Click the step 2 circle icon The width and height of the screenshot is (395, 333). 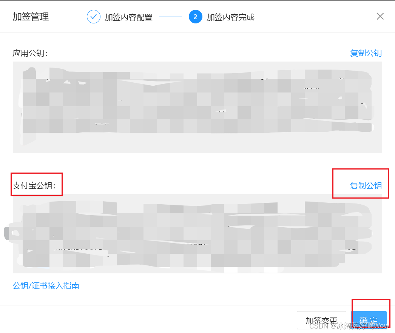(x=195, y=17)
